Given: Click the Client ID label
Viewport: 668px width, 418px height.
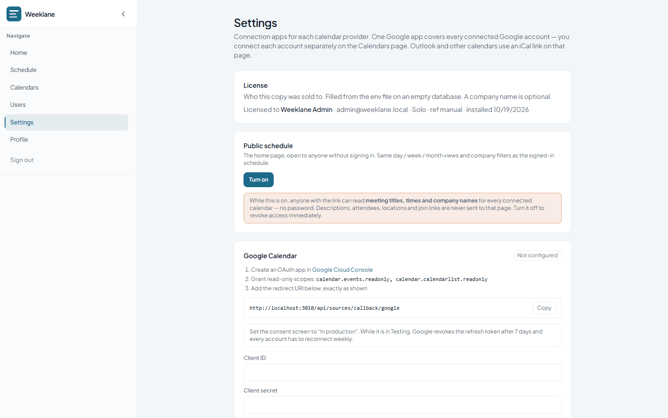Looking at the screenshot, I should click(255, 358).
